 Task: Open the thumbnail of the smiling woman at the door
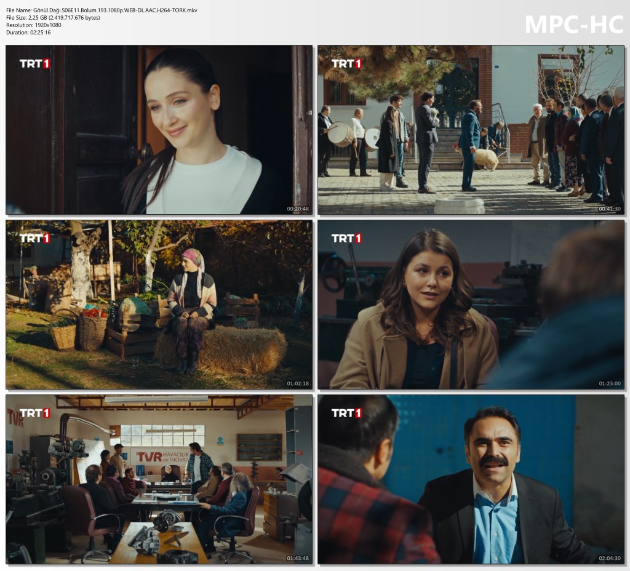click(159, 130)
